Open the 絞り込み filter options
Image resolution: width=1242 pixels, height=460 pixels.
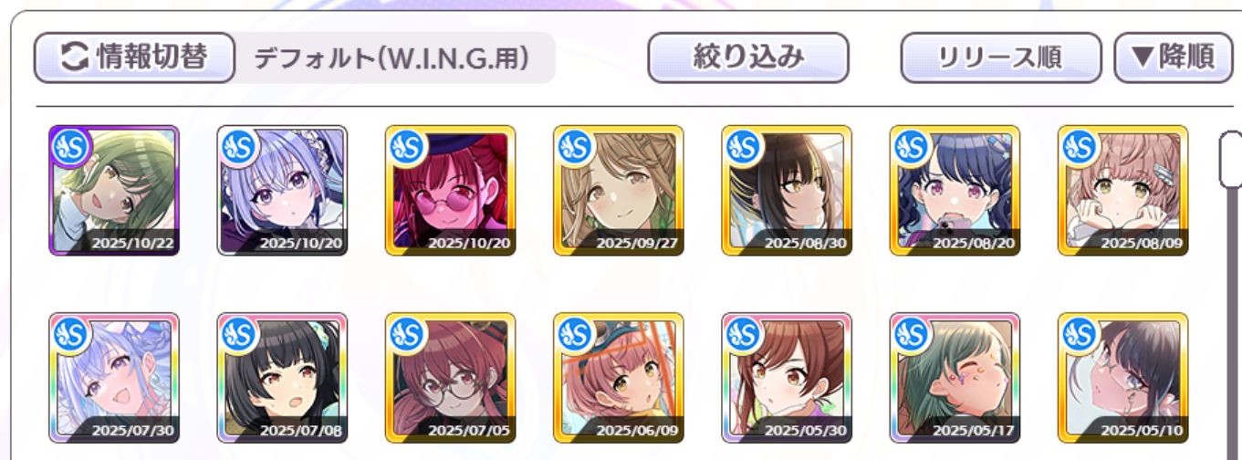click(x=748, y=57)
